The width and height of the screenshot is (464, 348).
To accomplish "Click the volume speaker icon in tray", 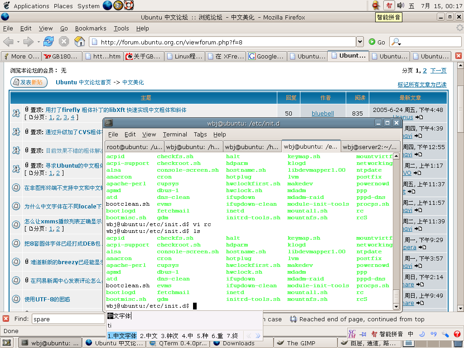I will [x=401, y=5].
